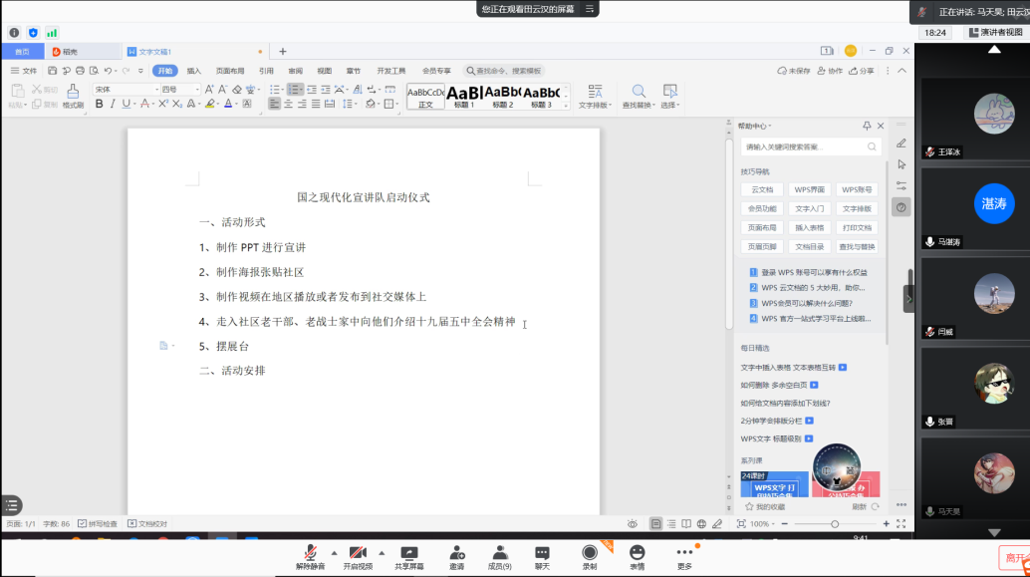The height and width of the screenshot is (577, 1030).
Task: Click the Find and Replace (查找替换) magnifier icon
Action: pyautogui.click(x=638, y=91)
